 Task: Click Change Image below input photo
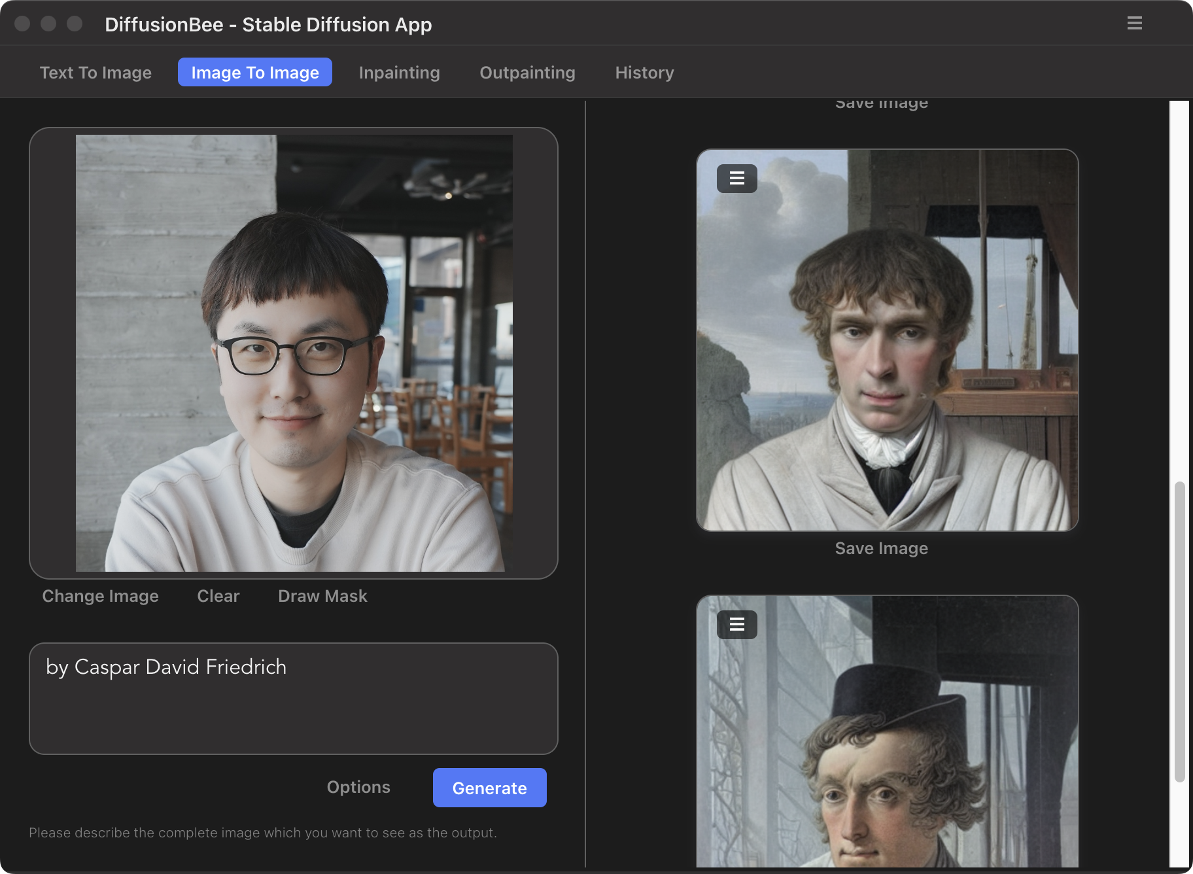(x=101, y=596)
